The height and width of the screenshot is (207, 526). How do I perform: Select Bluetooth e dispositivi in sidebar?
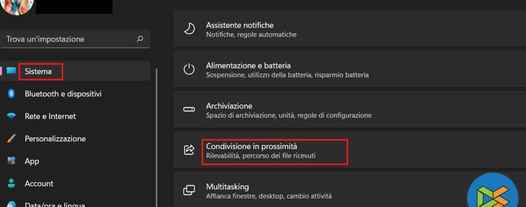pos(63,94)
